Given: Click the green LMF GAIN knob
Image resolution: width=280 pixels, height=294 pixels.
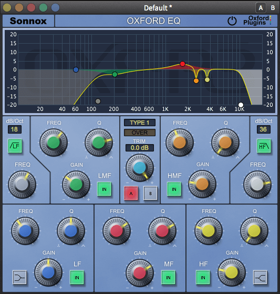Looking at the screenshot, I should click(x=76, y=185).
